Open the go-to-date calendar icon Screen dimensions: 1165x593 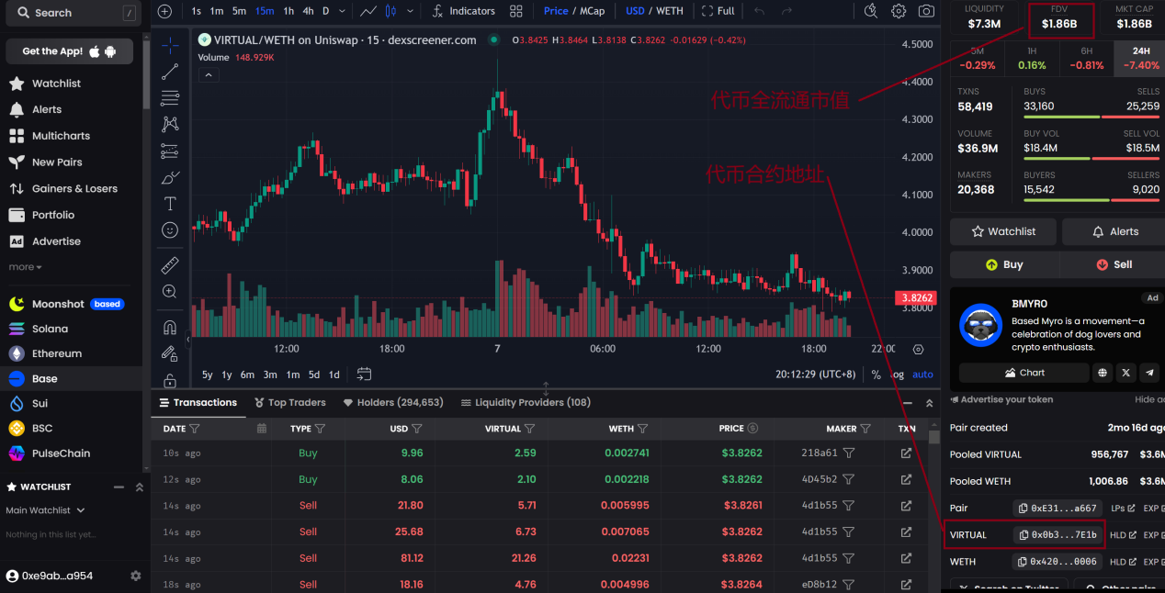[x=364, y=374]
